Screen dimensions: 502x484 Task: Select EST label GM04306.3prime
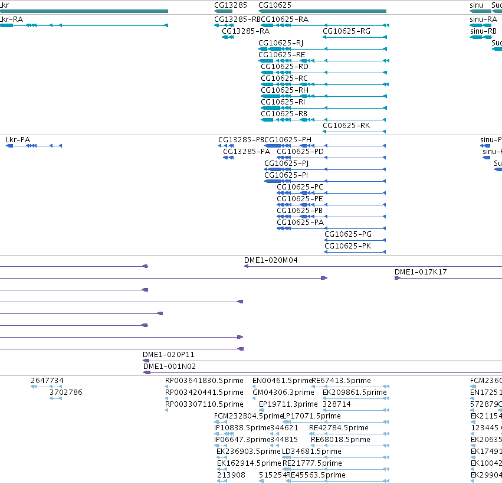point(283,393)
